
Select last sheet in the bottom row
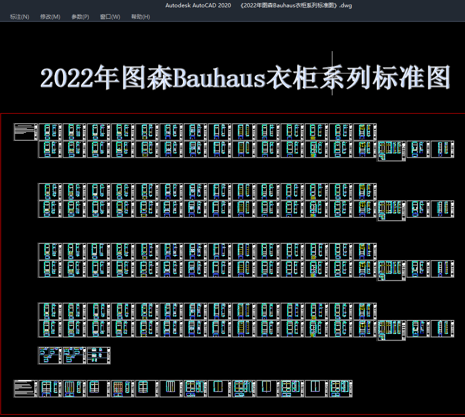tap(341, 388)
